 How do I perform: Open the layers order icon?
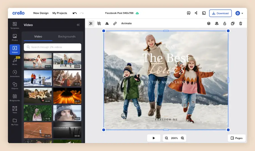tap(209, 23)
